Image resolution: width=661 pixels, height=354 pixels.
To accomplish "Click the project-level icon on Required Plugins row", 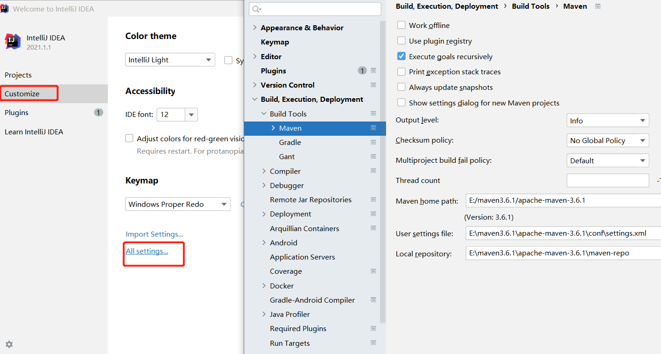I will click(374, 328).
